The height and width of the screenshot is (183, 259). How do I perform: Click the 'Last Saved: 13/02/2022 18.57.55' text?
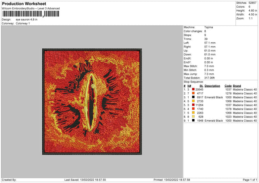tap(85, 180)
